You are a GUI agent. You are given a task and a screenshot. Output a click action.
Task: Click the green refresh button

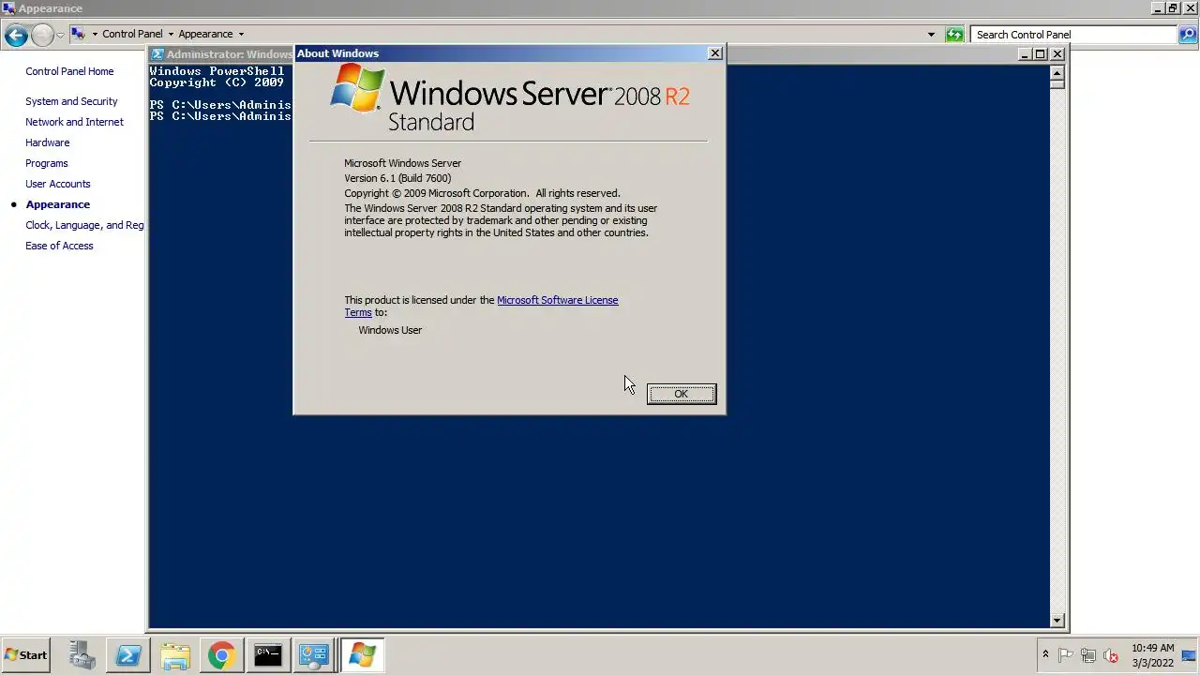pyautogui.click(x=954, y=35)
